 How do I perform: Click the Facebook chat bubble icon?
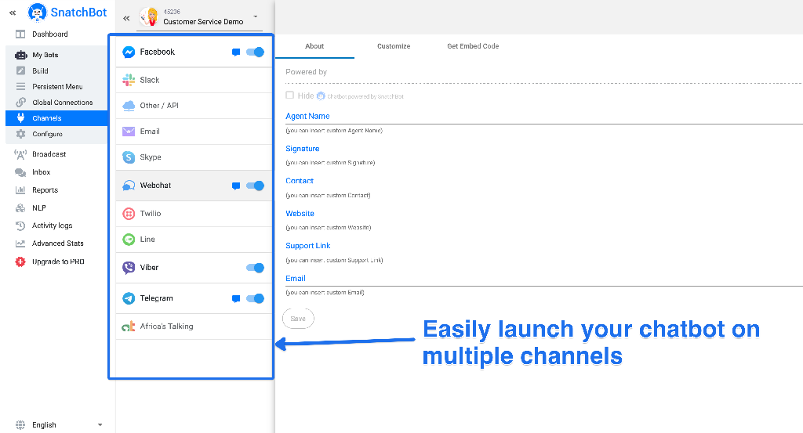point(236,52)
